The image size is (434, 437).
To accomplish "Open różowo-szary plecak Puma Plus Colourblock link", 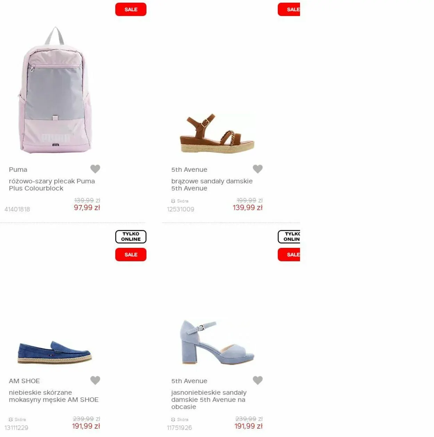I will click(x=52, y=185).
